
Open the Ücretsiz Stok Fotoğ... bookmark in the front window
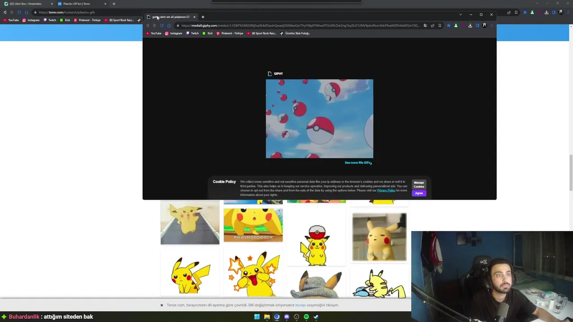295,33
